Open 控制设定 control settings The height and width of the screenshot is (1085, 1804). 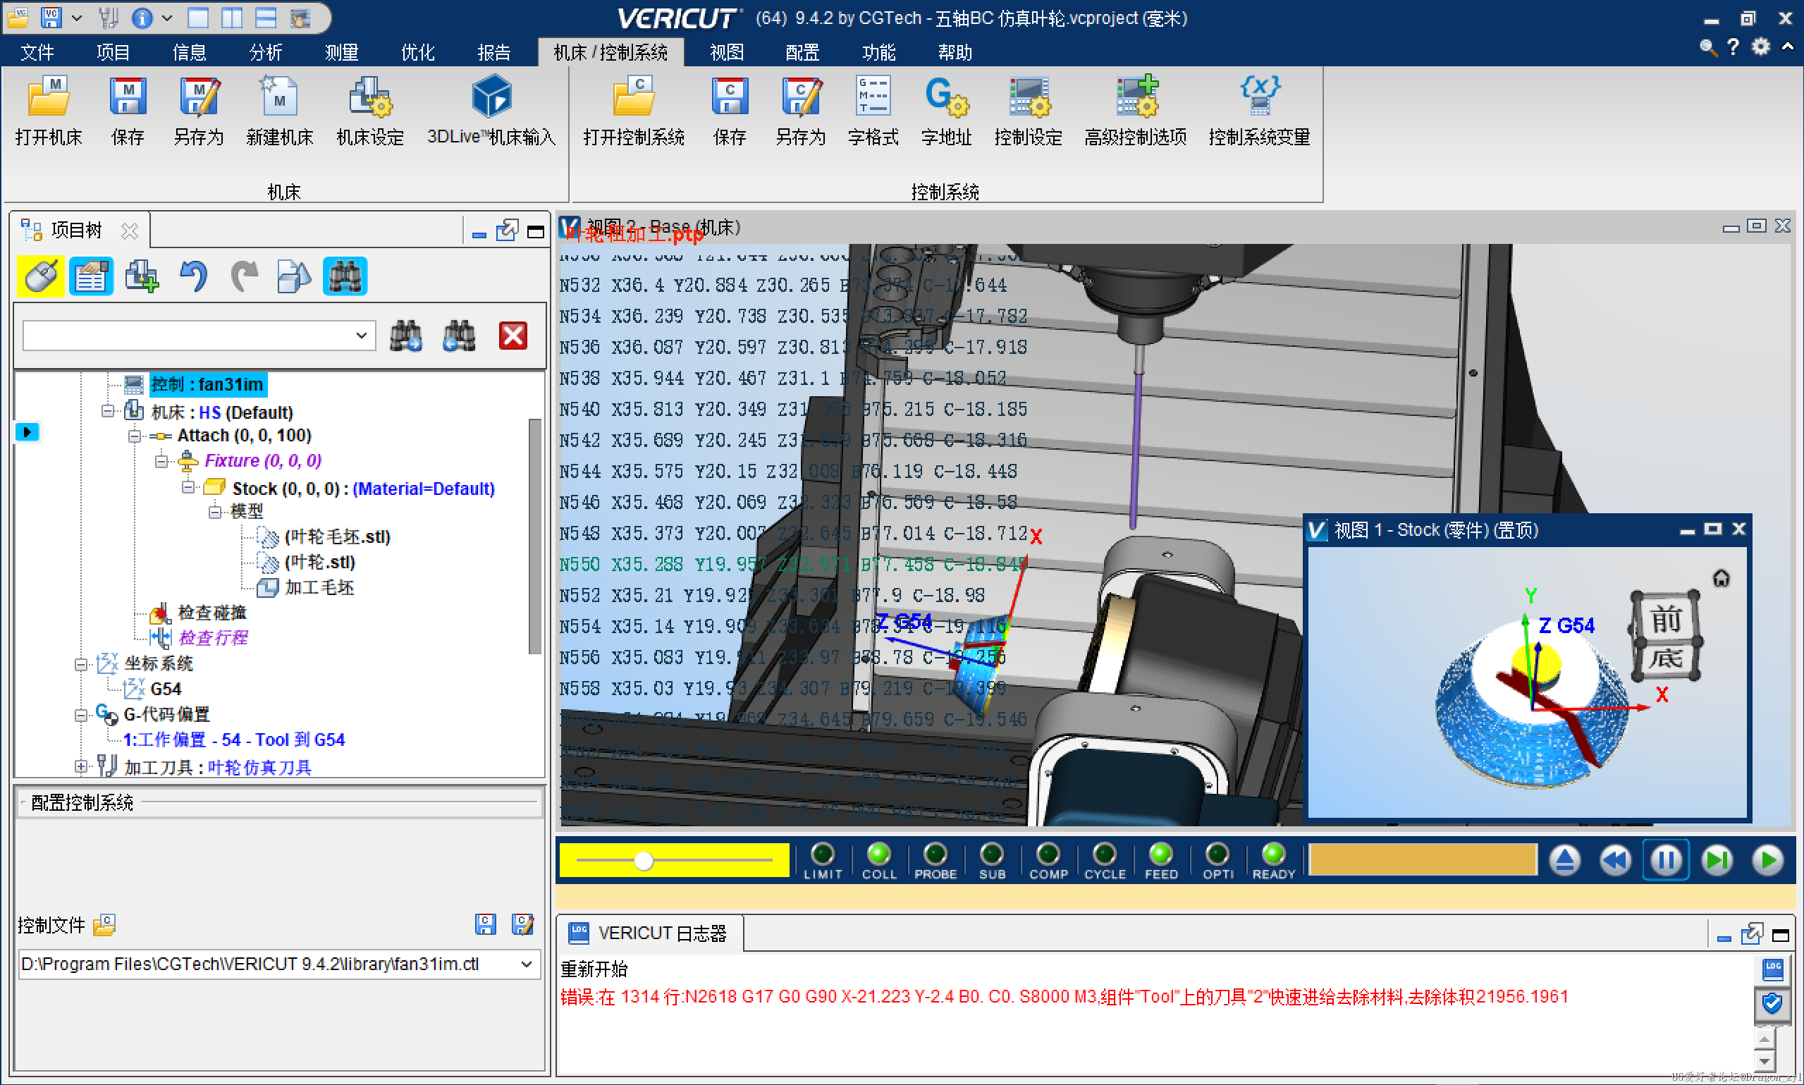click(x=1029, y=110)
